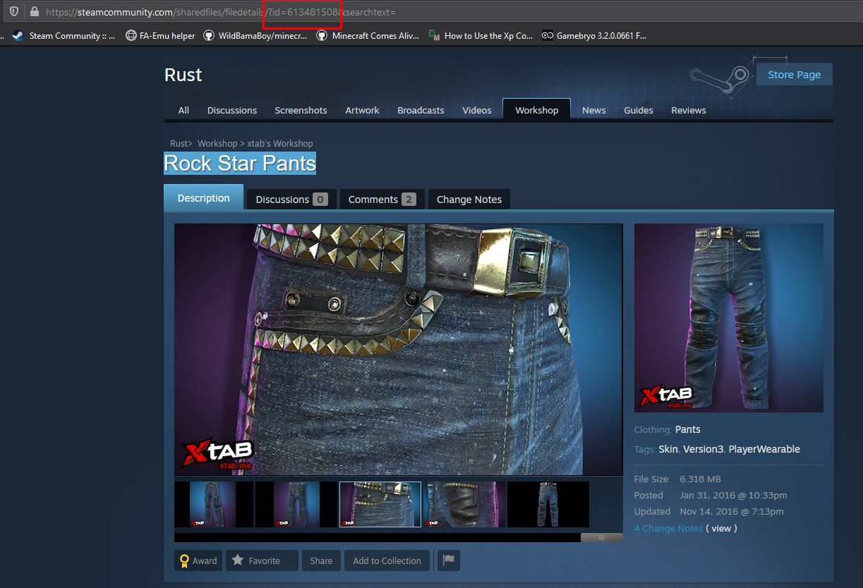Click Add to Collection
Viewport: 863px width, 588px height.
point(387,561)
